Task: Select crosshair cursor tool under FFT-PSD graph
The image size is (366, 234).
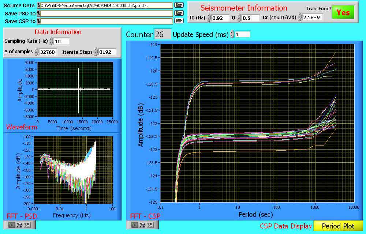Action: (x=11, y=225)
